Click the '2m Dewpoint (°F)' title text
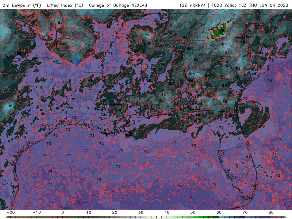 pyautogui.click(x=22, y=5)
